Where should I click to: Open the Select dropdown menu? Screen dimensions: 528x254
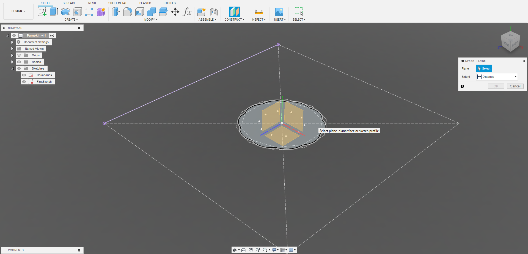[299, 20]
